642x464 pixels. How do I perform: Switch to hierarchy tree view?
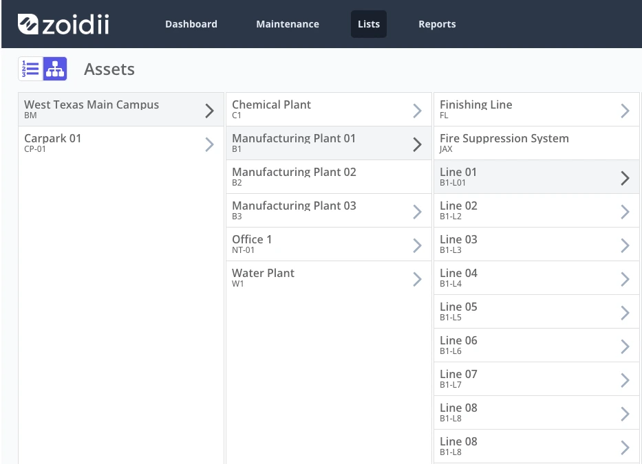(x=55, y=69)
